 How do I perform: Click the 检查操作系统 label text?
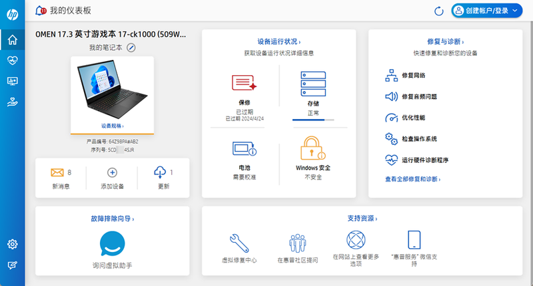click(419, 139)
